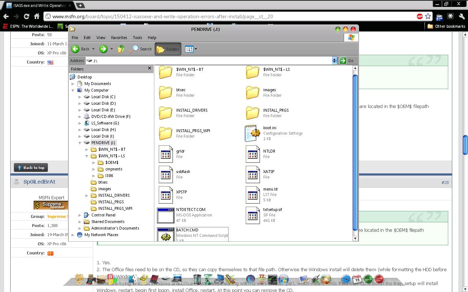Expand My Documents in the folder tree
This screenshot has height=292, width=468.
point(73,84)
